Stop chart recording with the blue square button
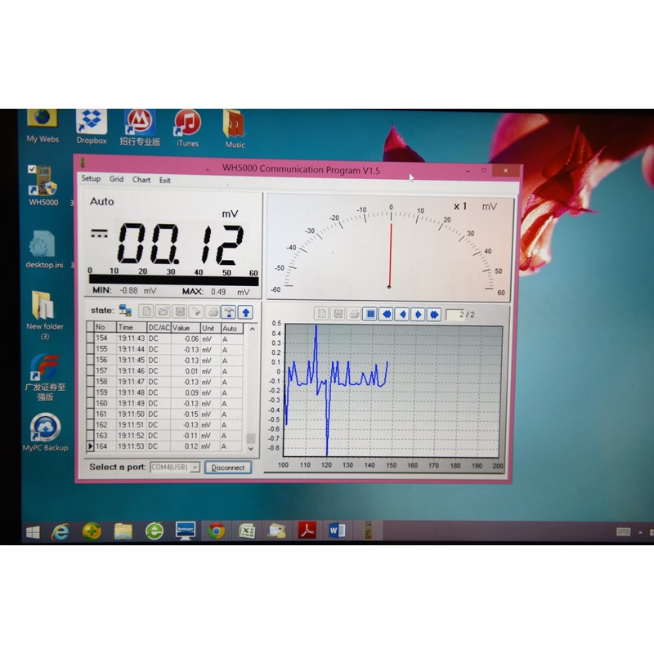This screenshot has height=654, width=654. click(x=370, y=314)
